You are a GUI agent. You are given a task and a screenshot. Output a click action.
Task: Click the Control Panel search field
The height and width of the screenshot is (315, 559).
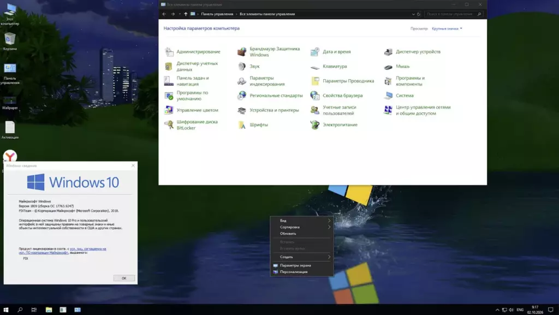click(454, 14)
